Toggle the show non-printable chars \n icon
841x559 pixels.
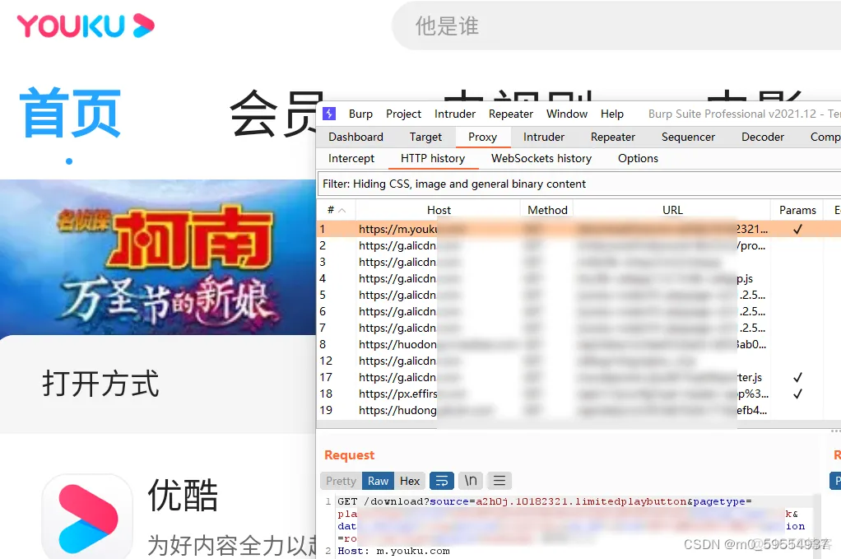(x=471, y=481)
